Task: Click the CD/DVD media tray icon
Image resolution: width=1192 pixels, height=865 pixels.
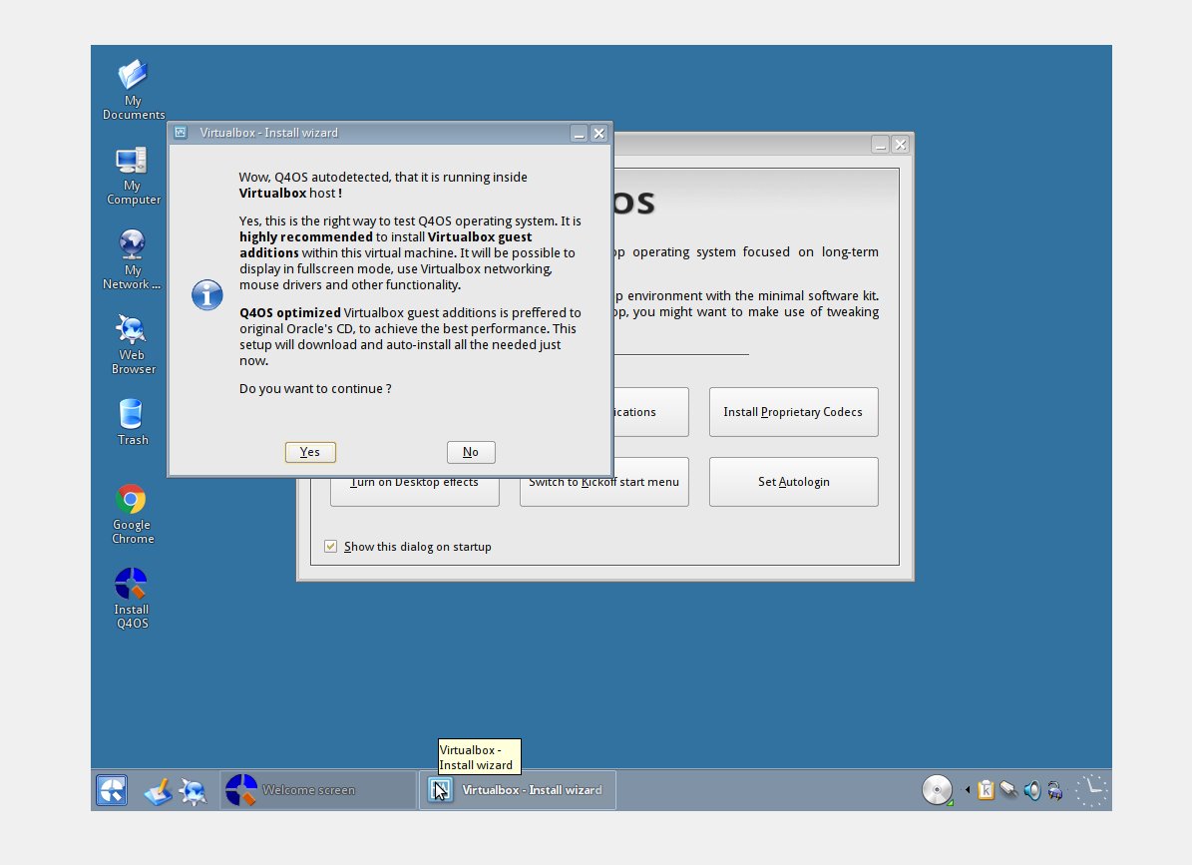Action: coord(938,790)
